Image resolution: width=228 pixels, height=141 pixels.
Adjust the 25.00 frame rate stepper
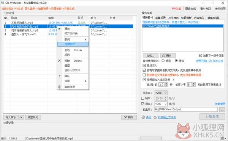pyautogui.click(x=165, y=98)
